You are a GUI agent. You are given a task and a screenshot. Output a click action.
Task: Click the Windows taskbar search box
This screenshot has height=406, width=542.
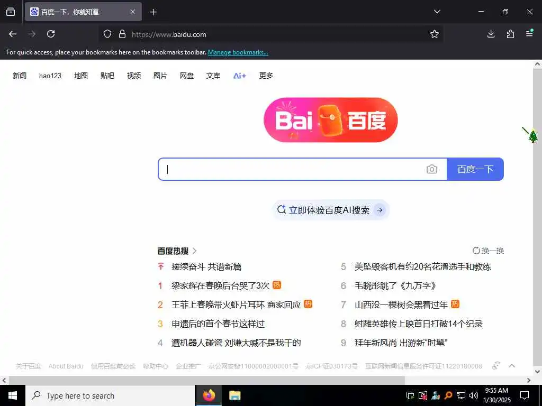[x=110, y=395]
